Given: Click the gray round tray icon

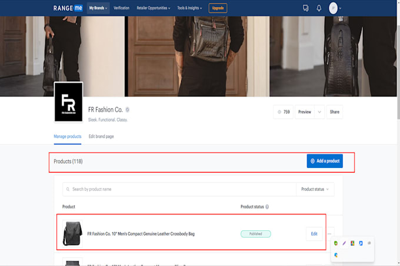Looking at the screenshot, I should pyautogui.click(x=369, y=243).
